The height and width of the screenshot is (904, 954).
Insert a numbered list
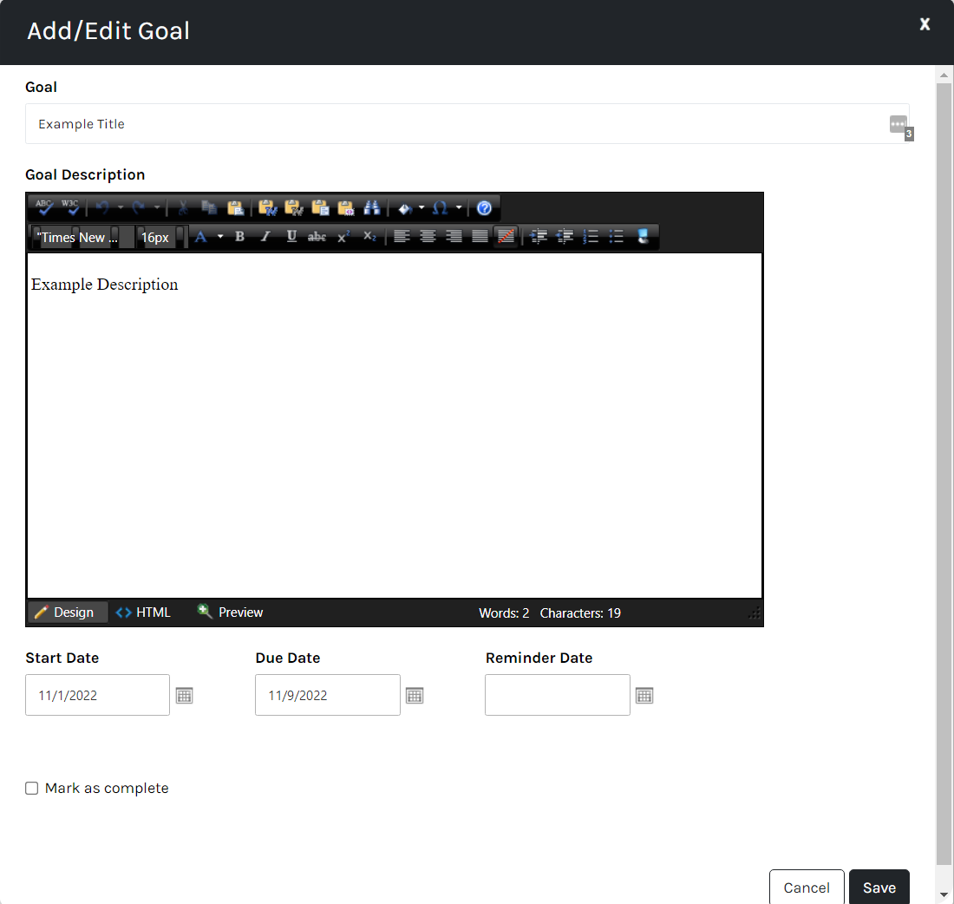pos(591,236)
